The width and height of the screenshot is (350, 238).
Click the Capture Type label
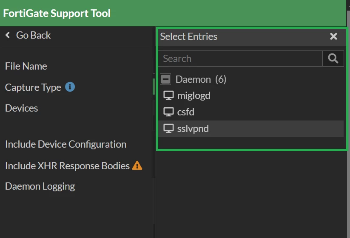point(33,87)
